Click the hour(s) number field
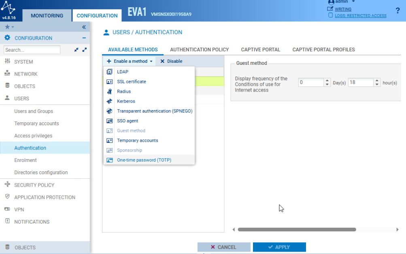 (361, 82)
